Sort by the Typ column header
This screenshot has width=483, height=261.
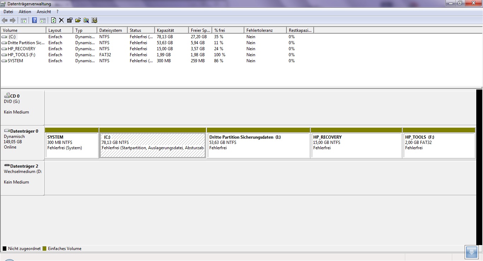(x=85, y=30)
